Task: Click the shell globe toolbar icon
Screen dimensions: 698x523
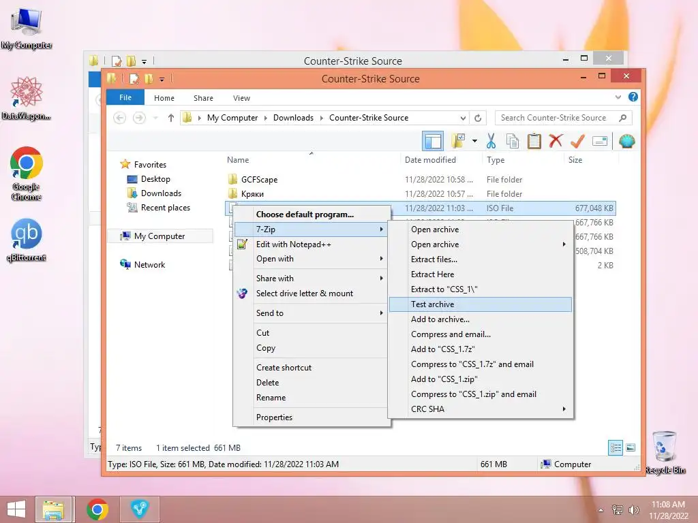Action: (x=627, y=142)
